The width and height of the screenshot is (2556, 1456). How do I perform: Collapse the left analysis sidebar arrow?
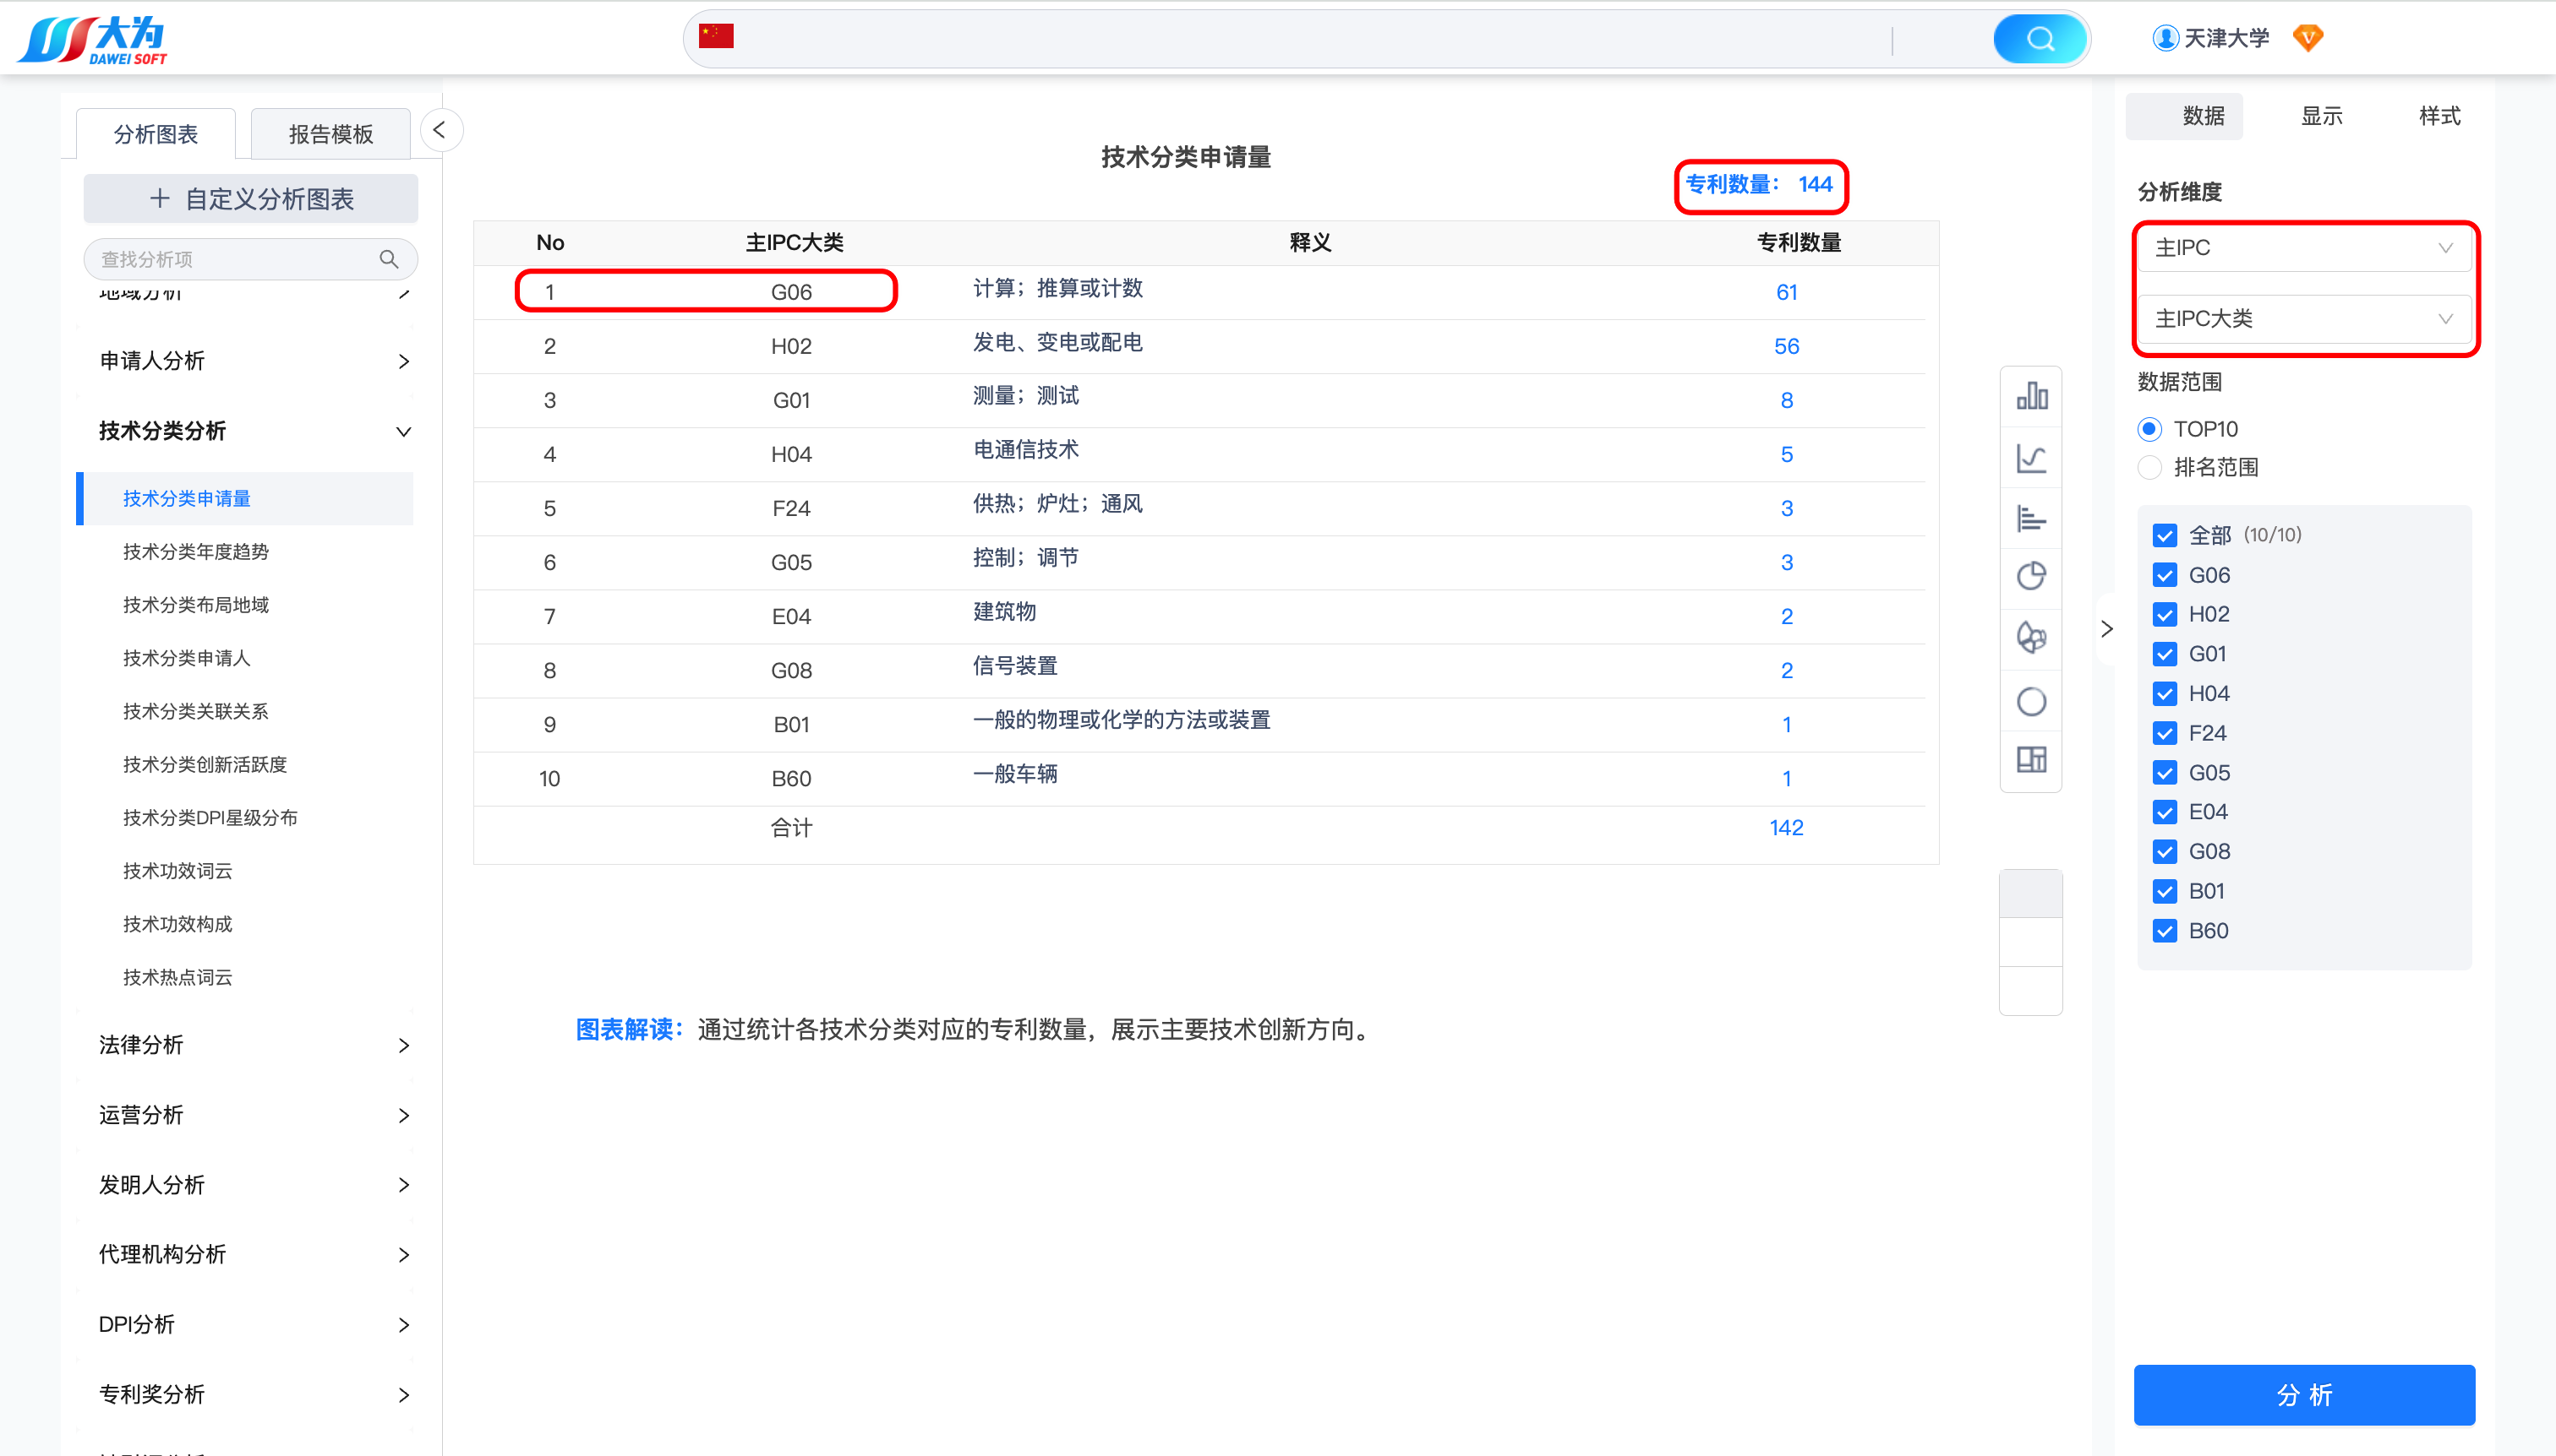click(440, 130)
